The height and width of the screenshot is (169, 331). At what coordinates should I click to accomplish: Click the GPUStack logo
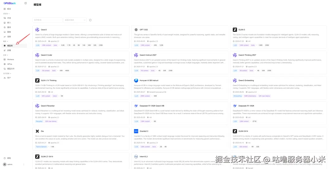[10, 3]
